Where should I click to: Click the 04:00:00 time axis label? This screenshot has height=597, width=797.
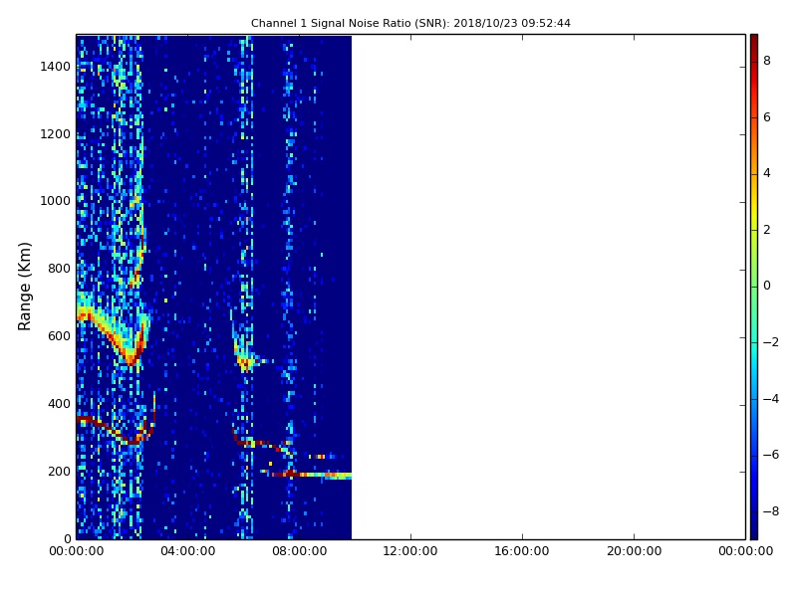coord(188,551)
